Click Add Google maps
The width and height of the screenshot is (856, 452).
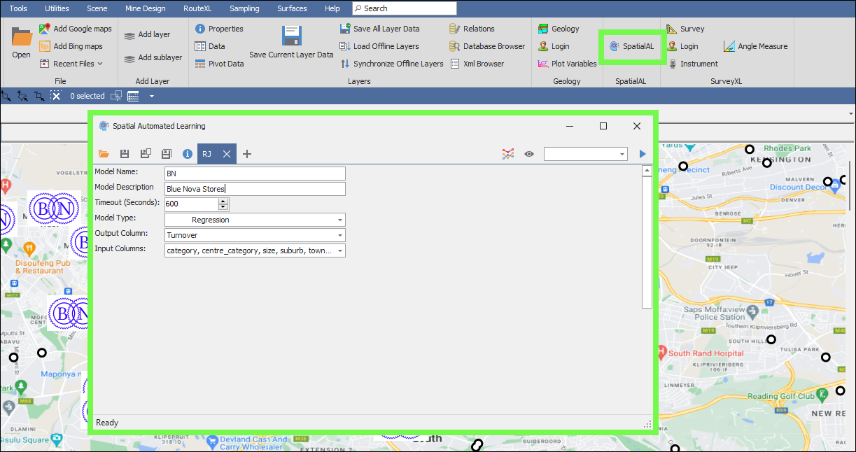76,29
